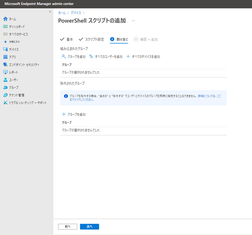Open the ellipsis menu beside page title
The height and width of the screenshot is (235, 252).
click(133, 20)
